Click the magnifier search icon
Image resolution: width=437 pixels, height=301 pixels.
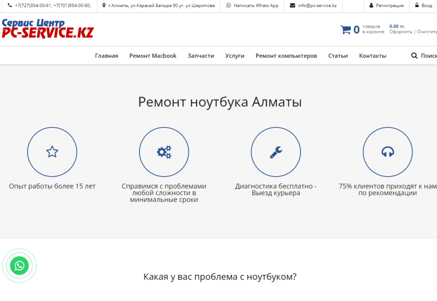414,56
